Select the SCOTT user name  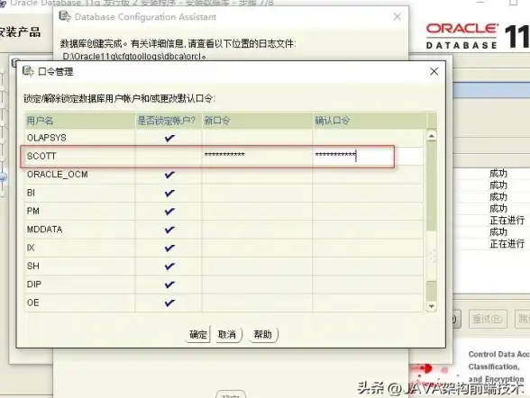(41, 156)
